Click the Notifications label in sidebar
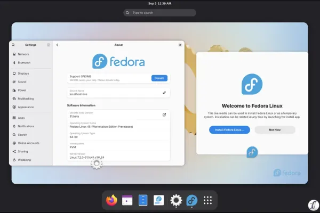 tap(26, 126)
